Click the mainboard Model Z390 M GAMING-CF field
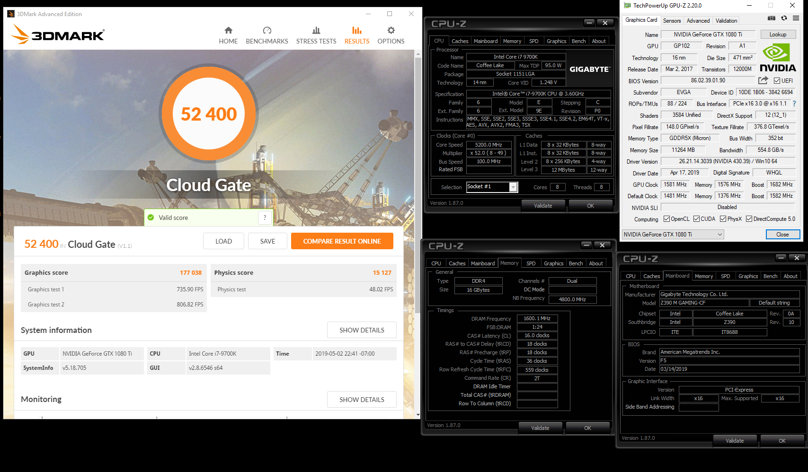Viewport: 808px width, 472px height. click(x=704, y=303)
